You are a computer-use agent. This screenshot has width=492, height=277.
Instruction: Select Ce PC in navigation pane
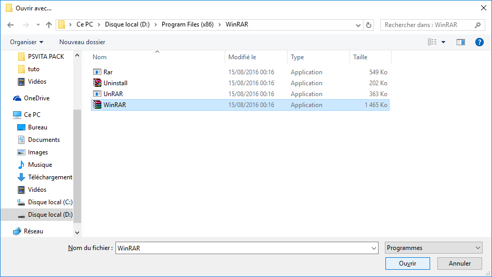tap(32, 115)
